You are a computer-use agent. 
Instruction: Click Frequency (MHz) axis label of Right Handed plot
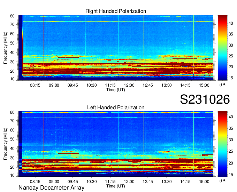click(x=5, y=48)
